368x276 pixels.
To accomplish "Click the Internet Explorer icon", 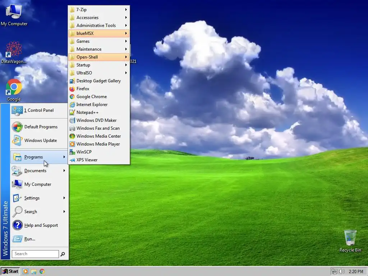I will (72, 105).
